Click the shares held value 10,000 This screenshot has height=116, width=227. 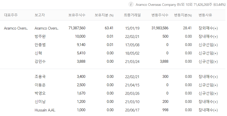pos(80,36)
